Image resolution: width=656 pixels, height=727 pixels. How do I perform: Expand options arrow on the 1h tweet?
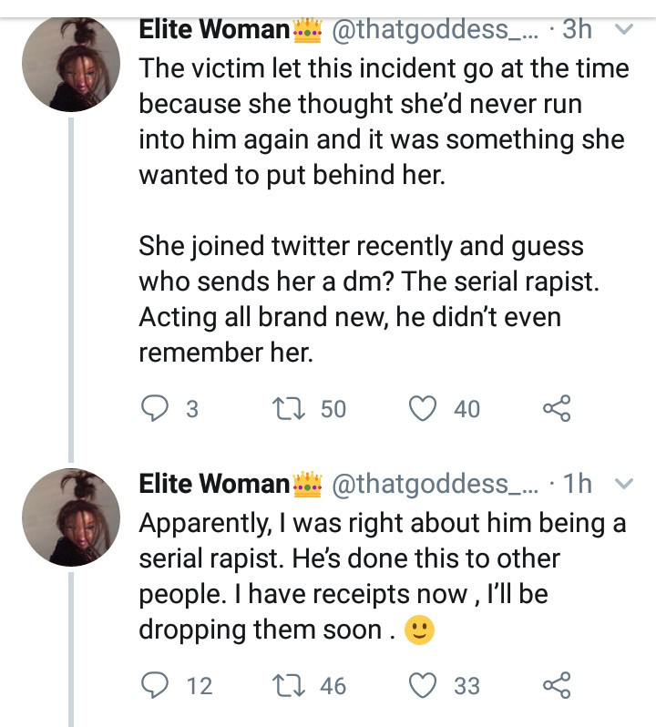click(x=623, y=484)
